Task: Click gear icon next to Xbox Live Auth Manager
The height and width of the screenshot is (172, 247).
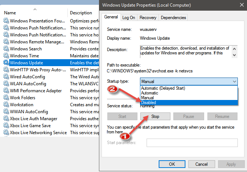Action: coord(6,118)
